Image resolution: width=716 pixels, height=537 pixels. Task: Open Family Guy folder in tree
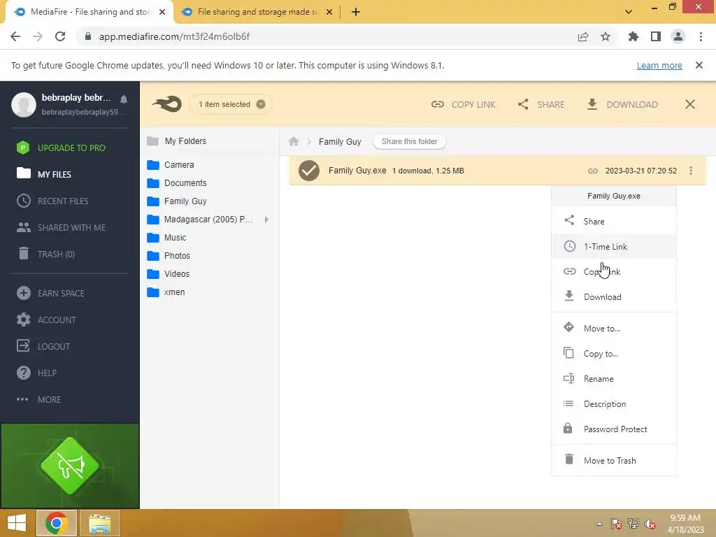pos(177,201)
